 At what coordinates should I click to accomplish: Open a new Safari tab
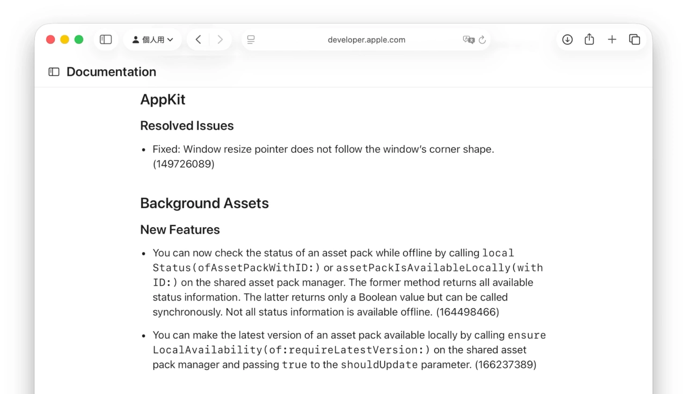(612, 39)
